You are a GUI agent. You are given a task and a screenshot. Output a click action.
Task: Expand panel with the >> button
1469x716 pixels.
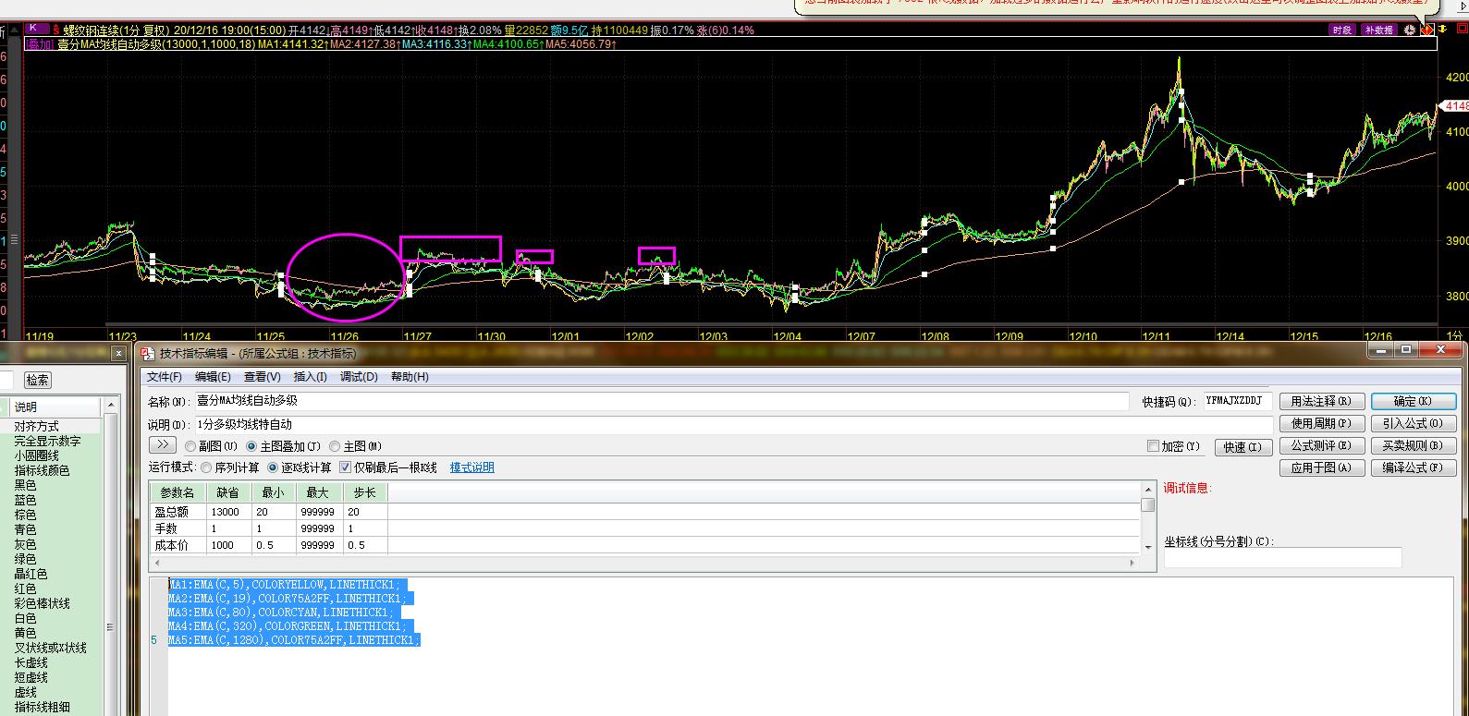tap(162, 445)
